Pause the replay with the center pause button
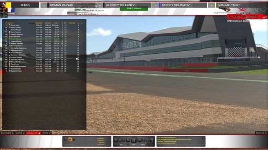268x150 pixels. pos(134,140)
